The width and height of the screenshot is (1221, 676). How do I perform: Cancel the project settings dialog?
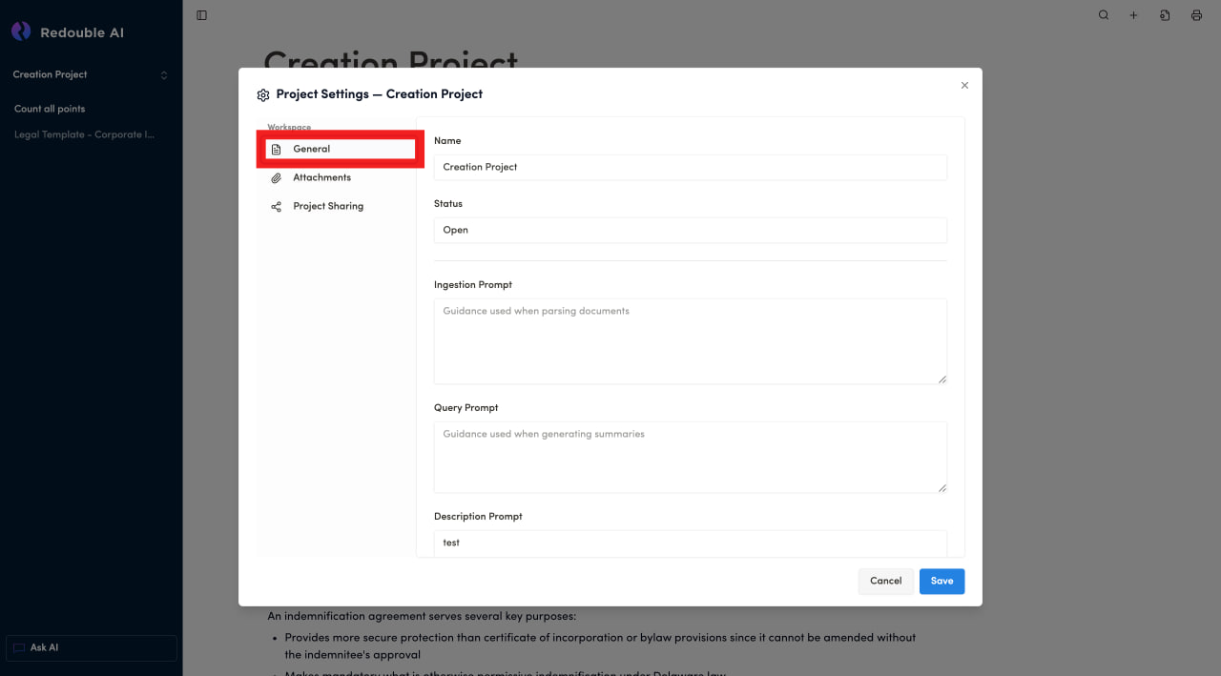[x=885, y=582]
